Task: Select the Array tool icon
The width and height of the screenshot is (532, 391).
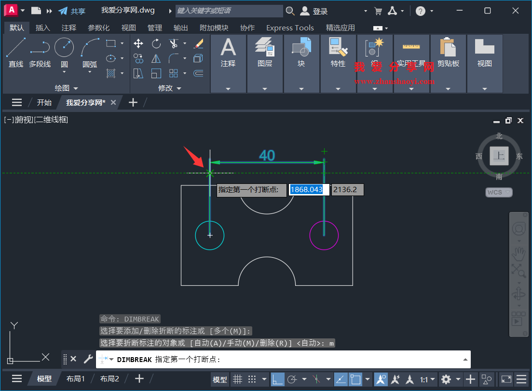Action: coord(173,73)
